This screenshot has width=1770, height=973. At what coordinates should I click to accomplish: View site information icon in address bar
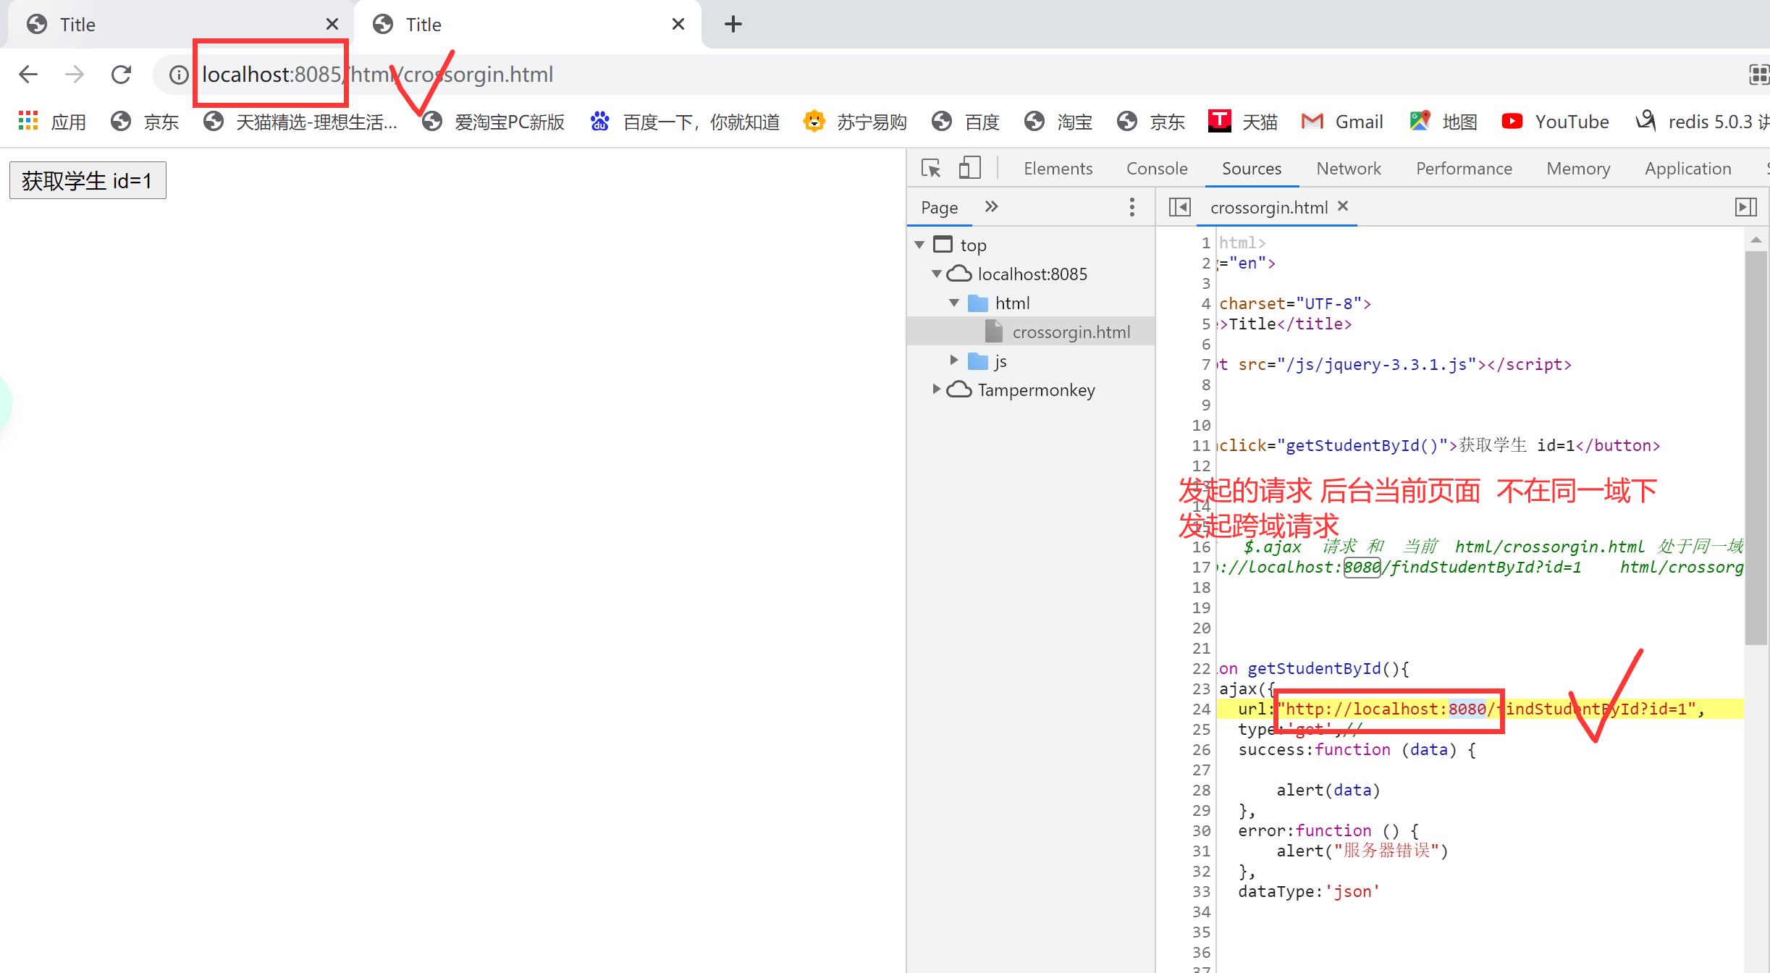[x=179, y=75]
